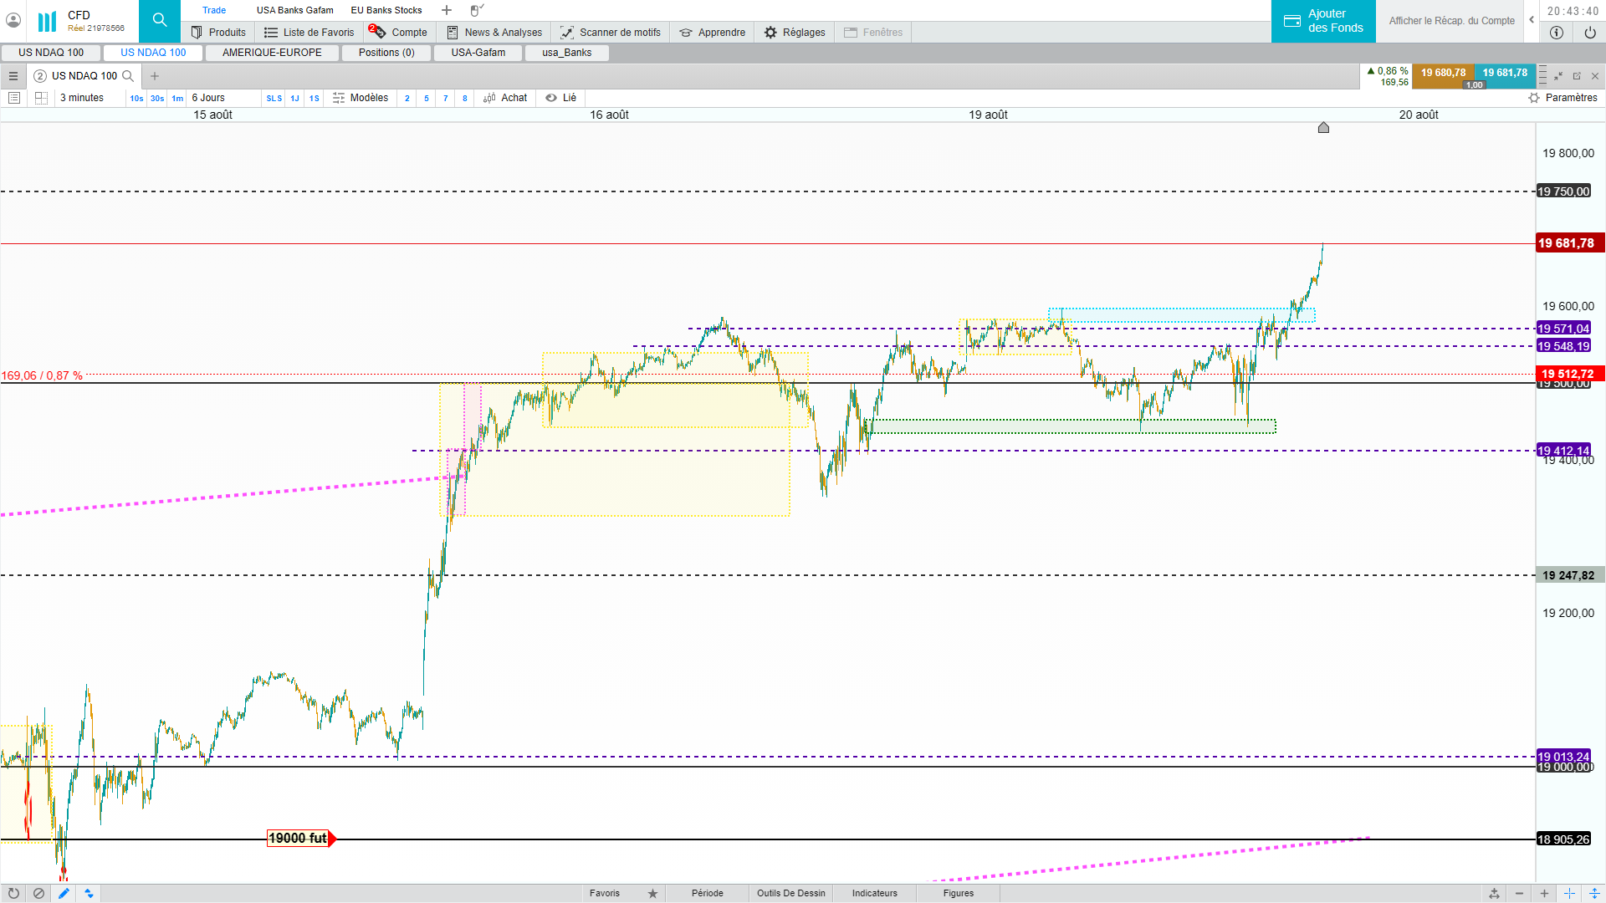The width and height of the screenshot is (1606, 903).
Task: Click the power logout icon
Action: (1589, 33)
